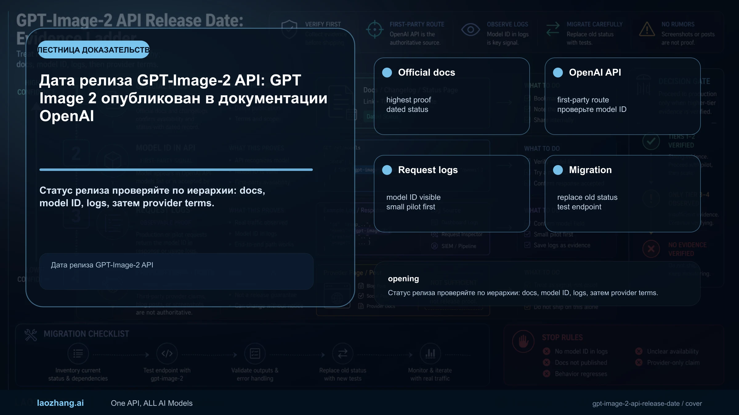The image size is (739, 415).
Task: Click the ЛЕСТНИЦА ДОКАЗАТЕЛЬСТВ badge
Action: coord(94,49)
